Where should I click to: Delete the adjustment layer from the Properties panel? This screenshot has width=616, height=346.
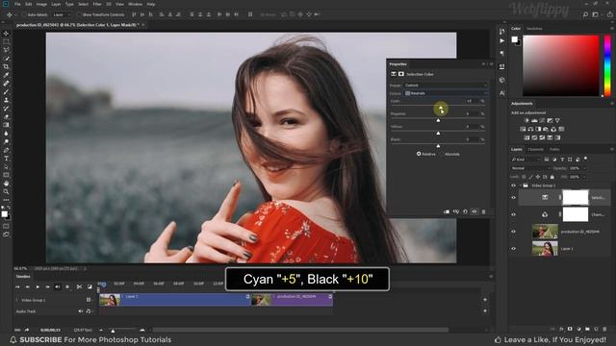(x=483, y=211)
